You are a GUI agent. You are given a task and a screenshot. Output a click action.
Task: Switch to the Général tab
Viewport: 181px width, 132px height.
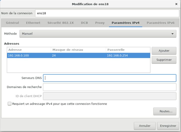click(12, 23)
